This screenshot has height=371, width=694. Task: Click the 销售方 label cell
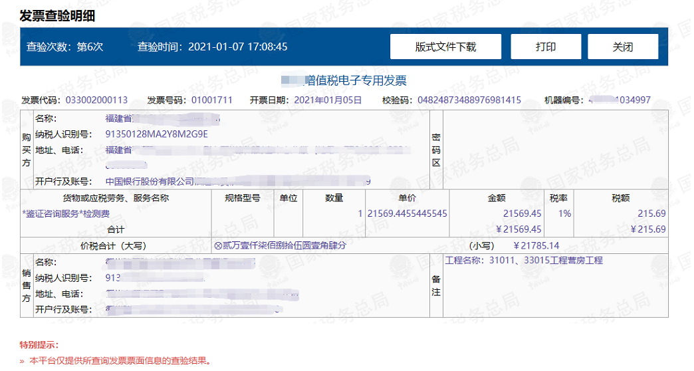pos(27,286)
